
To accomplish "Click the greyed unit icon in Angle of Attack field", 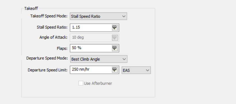I will pos(115,38).
